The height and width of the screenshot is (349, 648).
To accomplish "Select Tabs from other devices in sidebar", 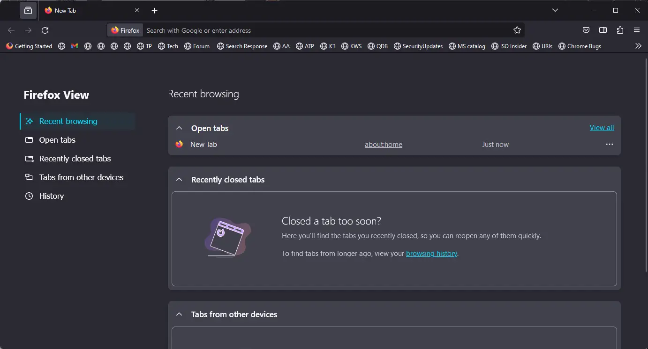I will coord(77,177).
